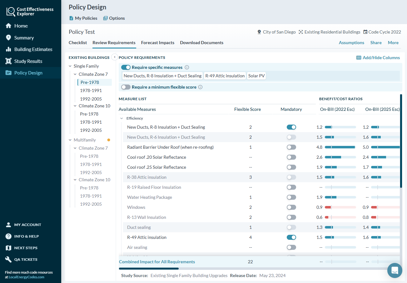The image size is (407, 283).
Task: Click the Solar PV measure chip
Action: point(256,76)
